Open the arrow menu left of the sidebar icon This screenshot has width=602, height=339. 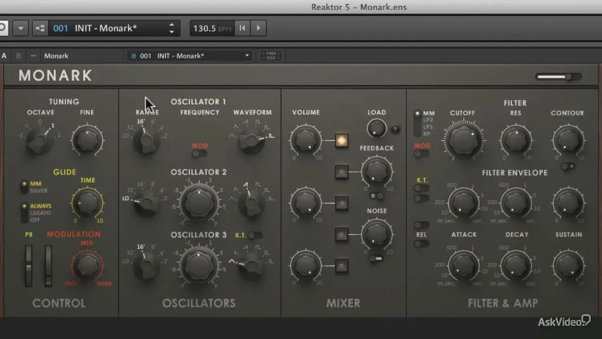[21, 28]
